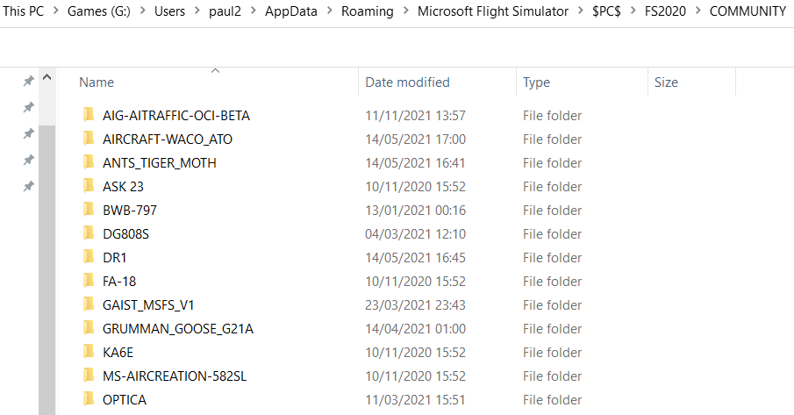Click the ANTS_TIGER_MOTH folder icon

pos(88,162)
